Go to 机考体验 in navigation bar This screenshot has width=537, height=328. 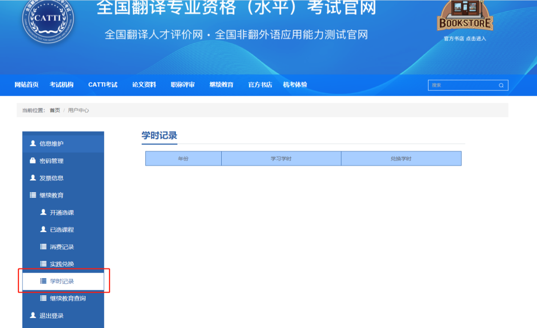(295, 85)
